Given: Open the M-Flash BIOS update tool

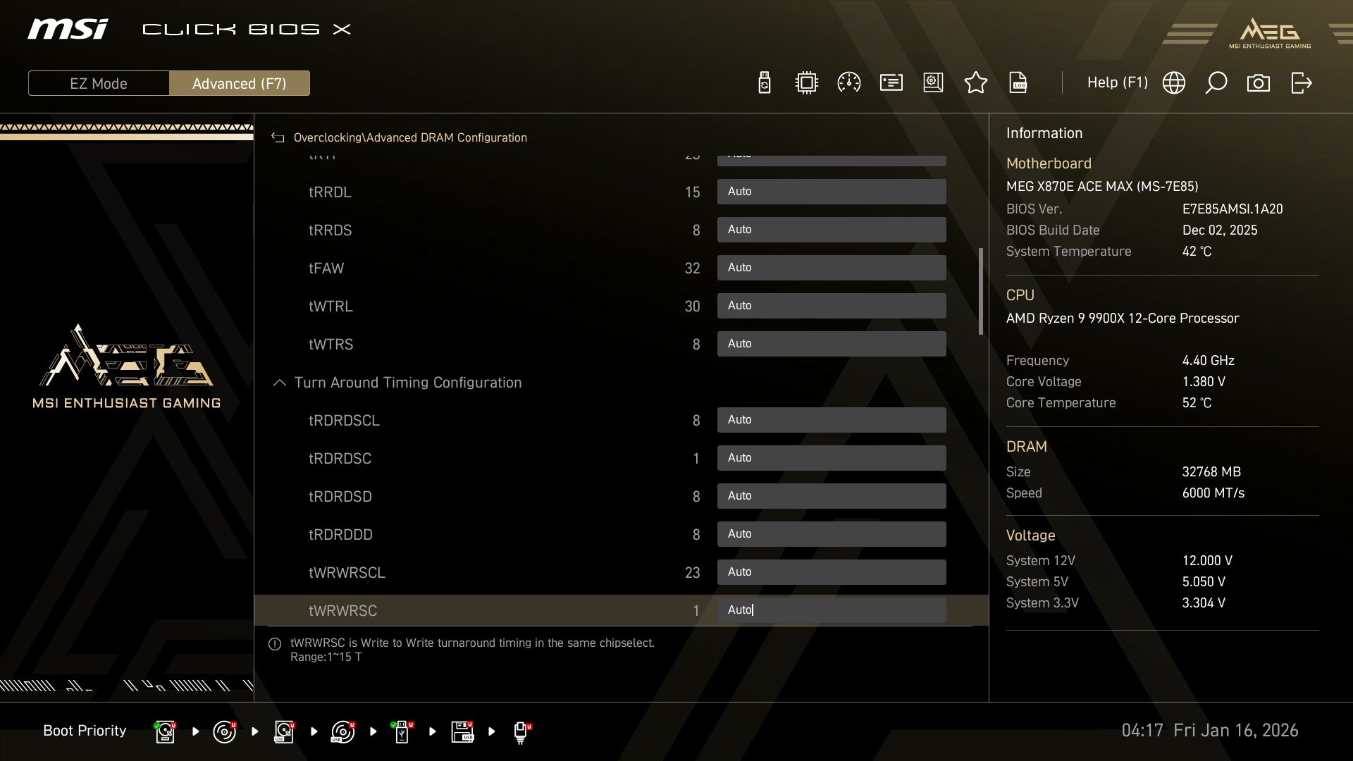Looking at the screenshot, I should coord(763,82).
